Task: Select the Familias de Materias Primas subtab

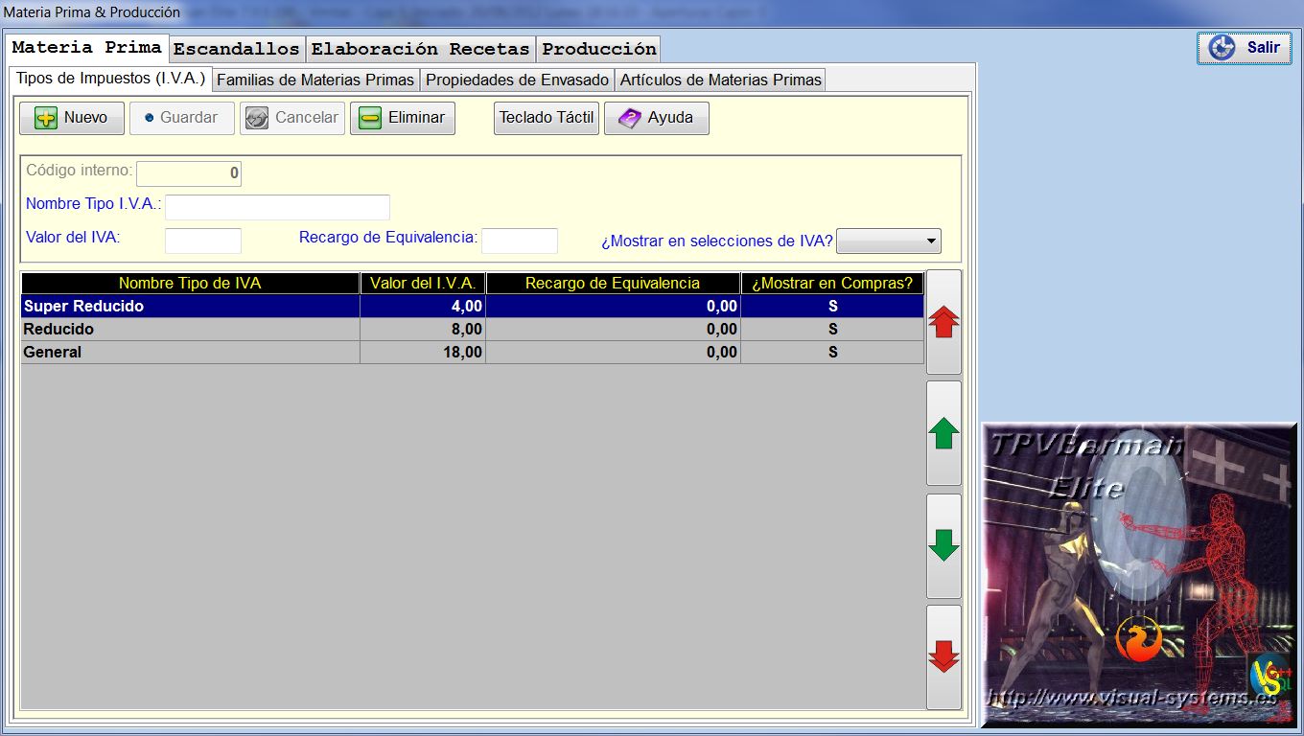Action: (x=315, y=80)
